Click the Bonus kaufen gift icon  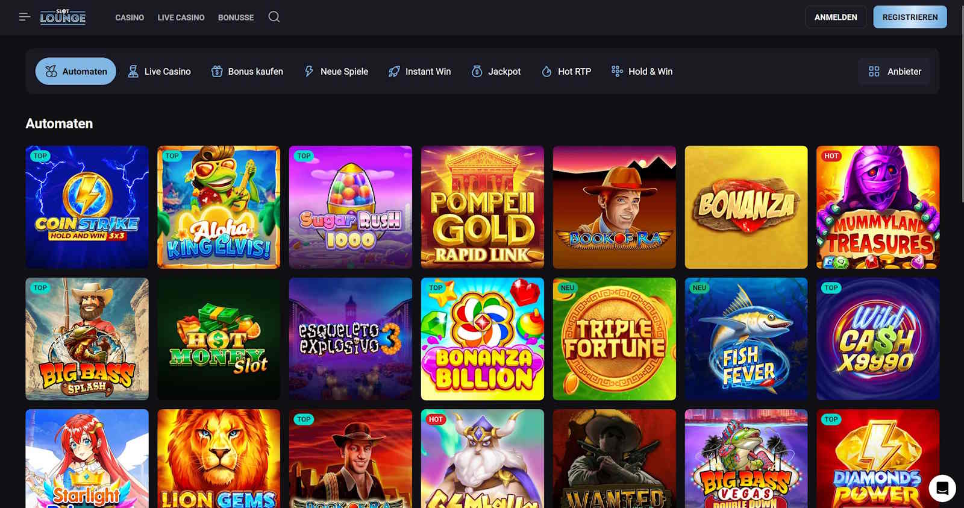(217, 72)
